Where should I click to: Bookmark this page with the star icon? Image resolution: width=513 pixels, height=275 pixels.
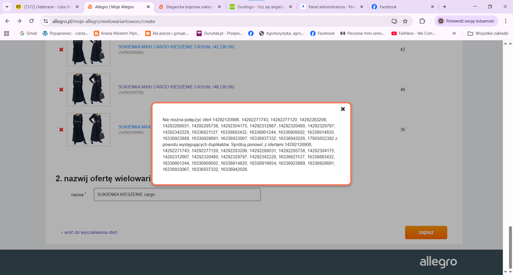pos(405,21)
